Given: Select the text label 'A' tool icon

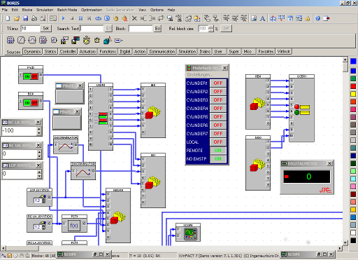Looking at the screenshot, I should pos(262,18).
